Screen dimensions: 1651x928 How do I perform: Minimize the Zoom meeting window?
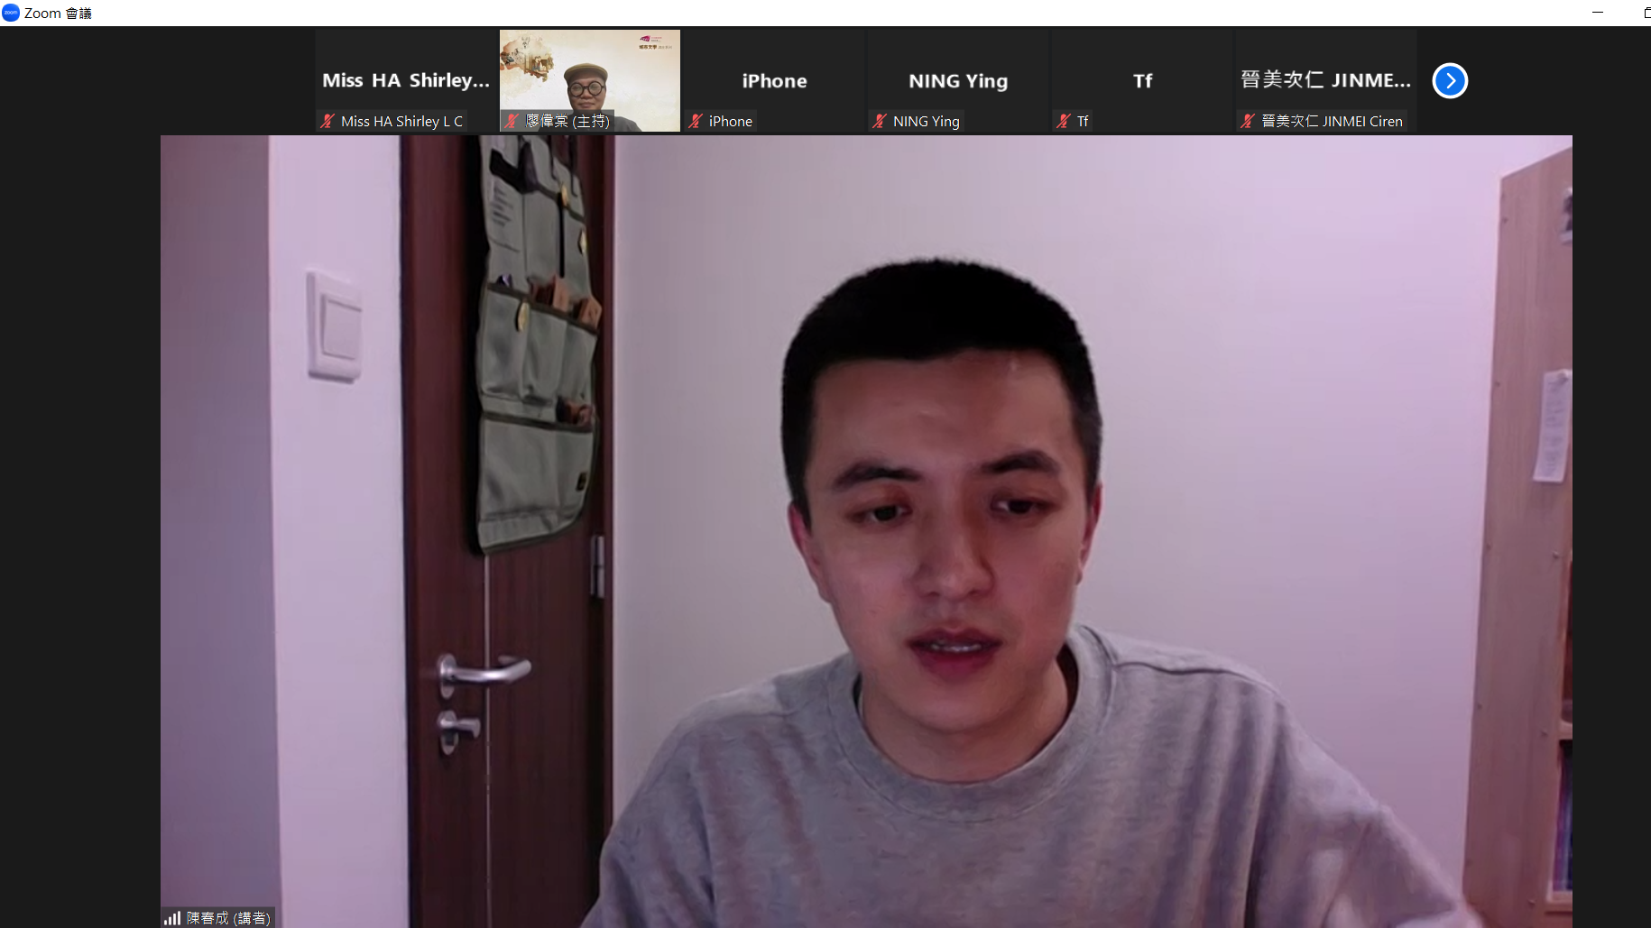pos(1598,13)
